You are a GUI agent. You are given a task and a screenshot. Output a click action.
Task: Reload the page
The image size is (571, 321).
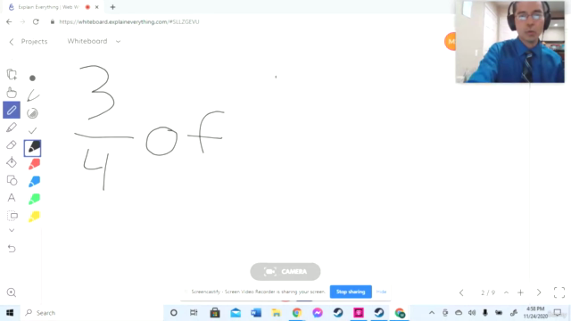tap(36, 21)
